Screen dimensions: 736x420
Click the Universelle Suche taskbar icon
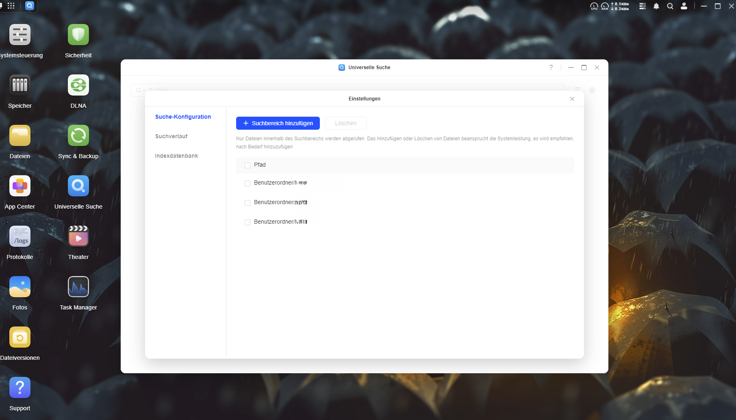click(29, 6)
